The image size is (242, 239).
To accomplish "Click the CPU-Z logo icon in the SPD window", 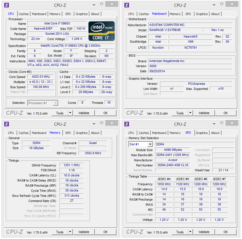I will tap(127, 124).
